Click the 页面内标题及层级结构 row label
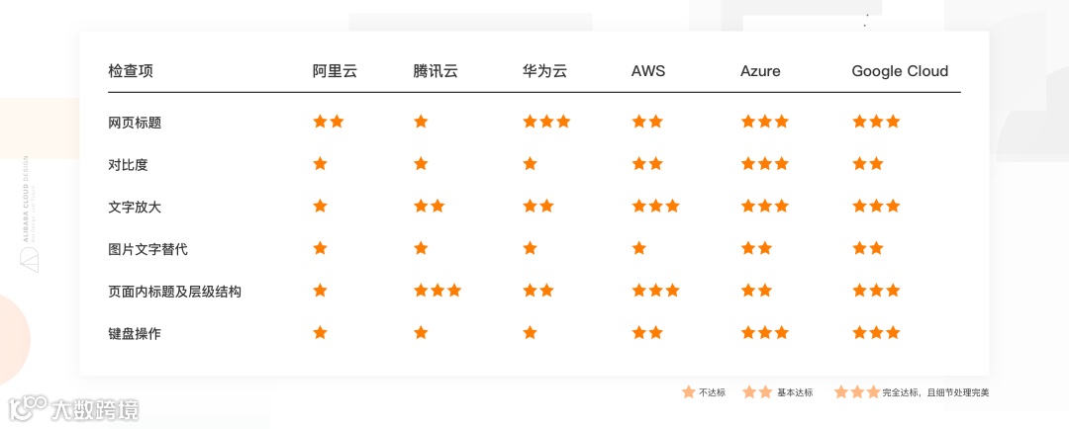The width and height of the screenshot is (1069, 429). (x=174, y=292)
